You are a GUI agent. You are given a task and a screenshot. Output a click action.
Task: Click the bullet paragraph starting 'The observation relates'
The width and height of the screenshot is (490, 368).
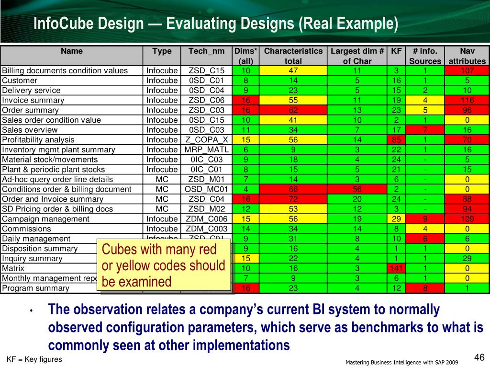[x=266, y=327]
